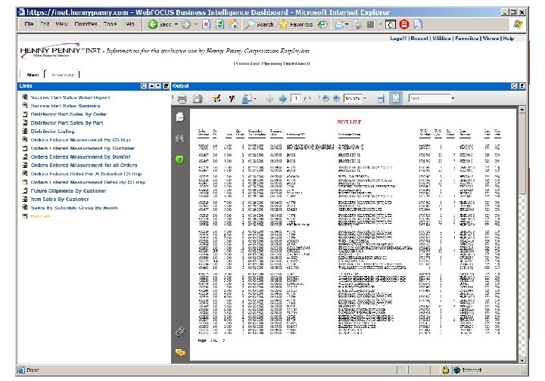Click the Utilities link
This screenshot has height=381, width=545.
point(441,38)
